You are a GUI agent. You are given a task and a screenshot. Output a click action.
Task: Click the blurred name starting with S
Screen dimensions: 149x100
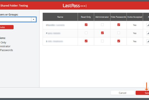click(x=55, y=41)
